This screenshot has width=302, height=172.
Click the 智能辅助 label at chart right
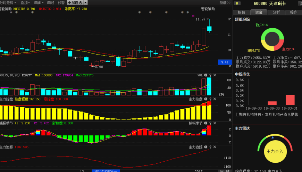pyautogui.click(x=208, y=9)
